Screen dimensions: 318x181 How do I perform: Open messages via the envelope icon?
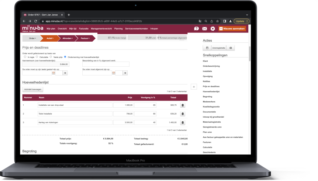click(204, 28)
